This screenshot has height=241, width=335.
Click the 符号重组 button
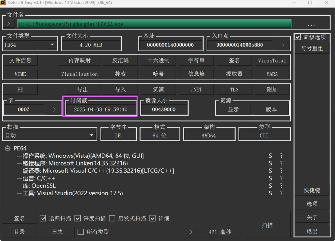point(312,48)
